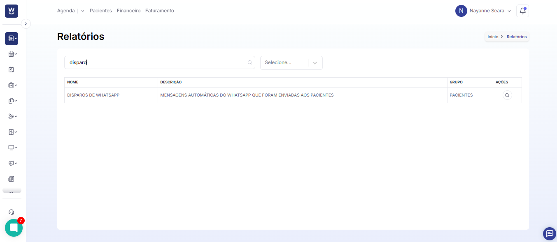Click the chevron arrow of Selecione dropdown
This screenshot has height=242, width=557.
click(x=315, y=63)
